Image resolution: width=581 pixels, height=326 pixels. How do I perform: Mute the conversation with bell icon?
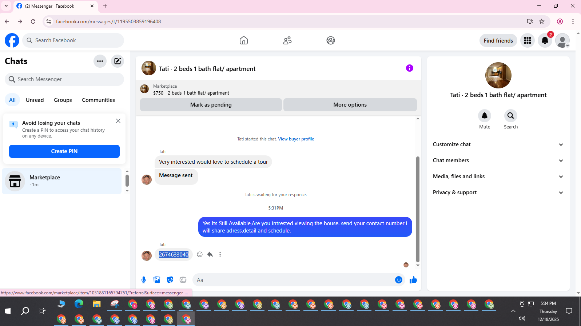(485, 116)
